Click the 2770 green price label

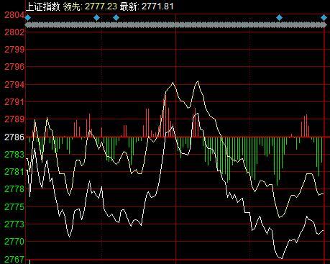pos(14,242)
